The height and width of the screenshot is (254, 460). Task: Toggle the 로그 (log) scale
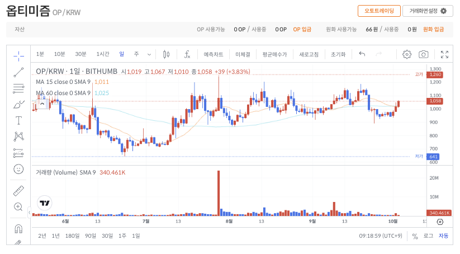pyautogui.click(x=428, y=236)
